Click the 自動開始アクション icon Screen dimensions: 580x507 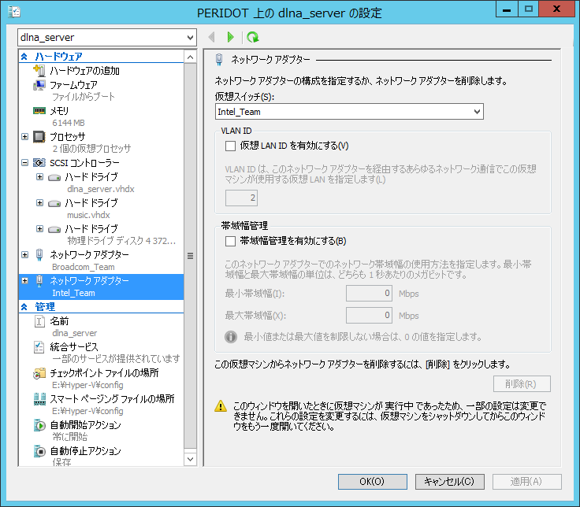pos(39,425)
